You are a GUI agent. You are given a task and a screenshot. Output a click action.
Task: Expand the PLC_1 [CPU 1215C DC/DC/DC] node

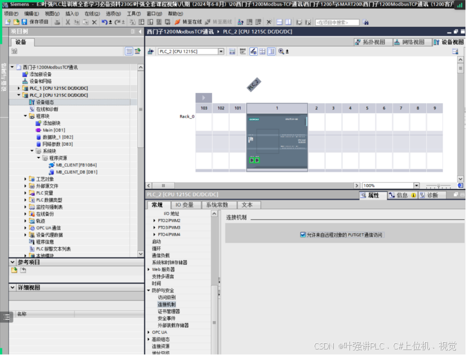point(19,88)
